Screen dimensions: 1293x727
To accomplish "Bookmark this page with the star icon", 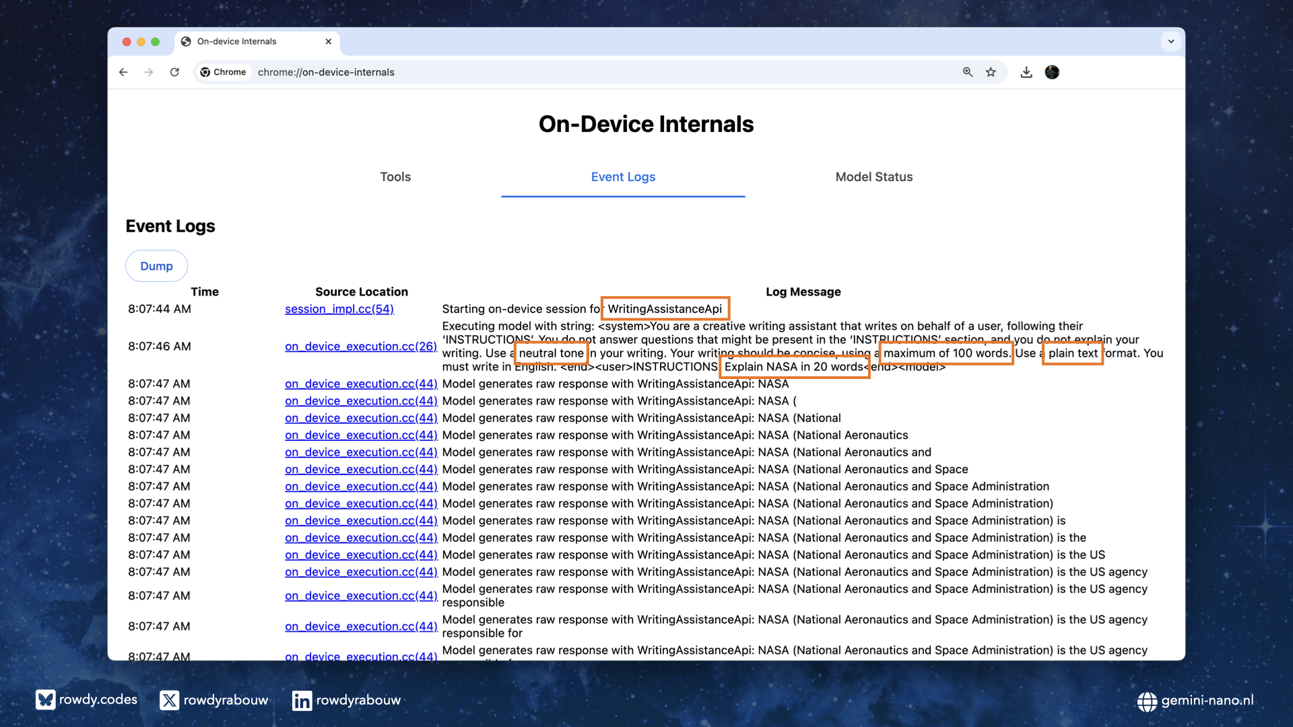I will click(991, 72).
